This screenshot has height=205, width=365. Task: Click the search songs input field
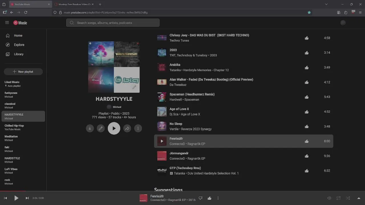pos(113,23)
